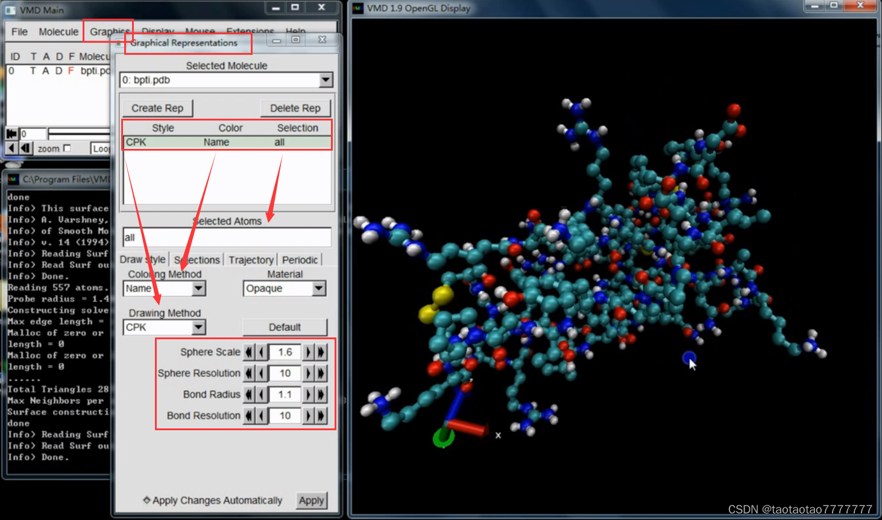Increase Bond Resolution by single step
The height and width of the screenshot is (520, 882).
click(x=308, y=416)
